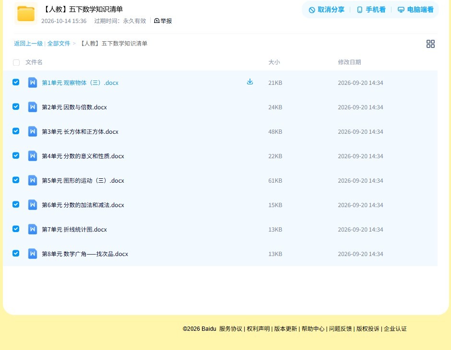Go back via 返回上一级 link
451x350 pixels.
pyautogui.click(x=28, y=44)
